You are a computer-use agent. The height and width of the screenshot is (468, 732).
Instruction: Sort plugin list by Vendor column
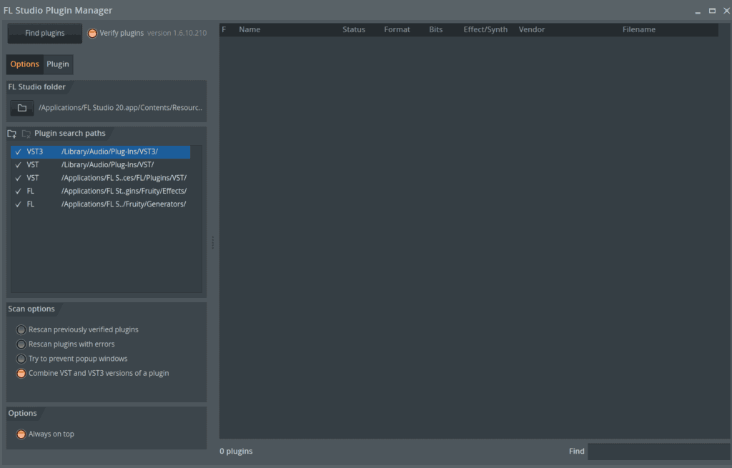click(x=531, y=30)
